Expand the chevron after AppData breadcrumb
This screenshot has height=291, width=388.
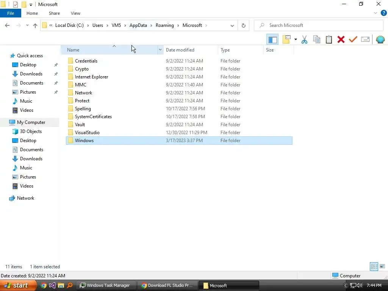(151, 25)
